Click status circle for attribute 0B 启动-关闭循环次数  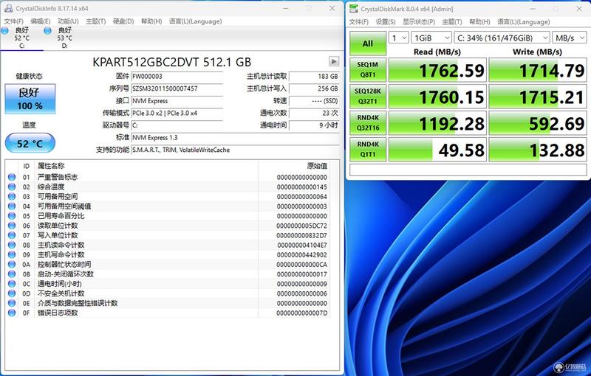[12, 274]
